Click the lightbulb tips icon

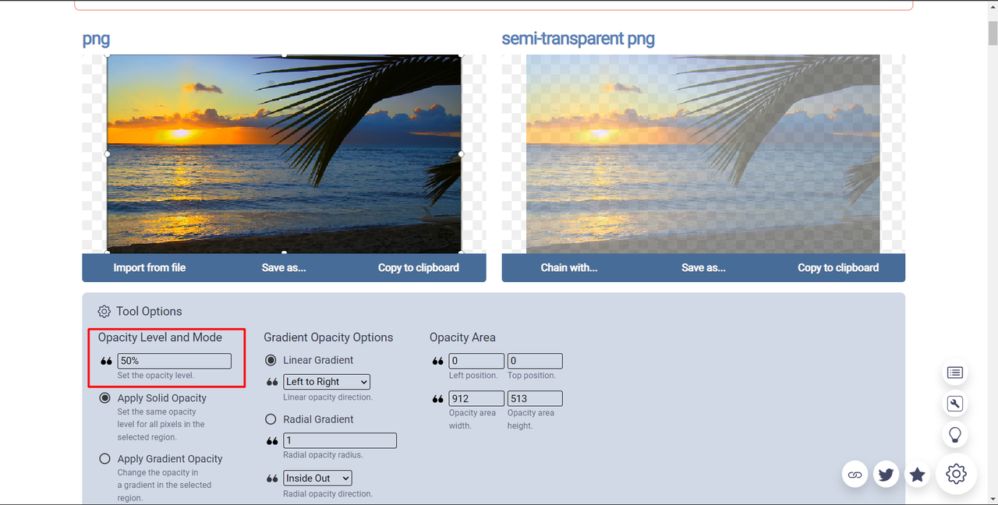point(955,435)
